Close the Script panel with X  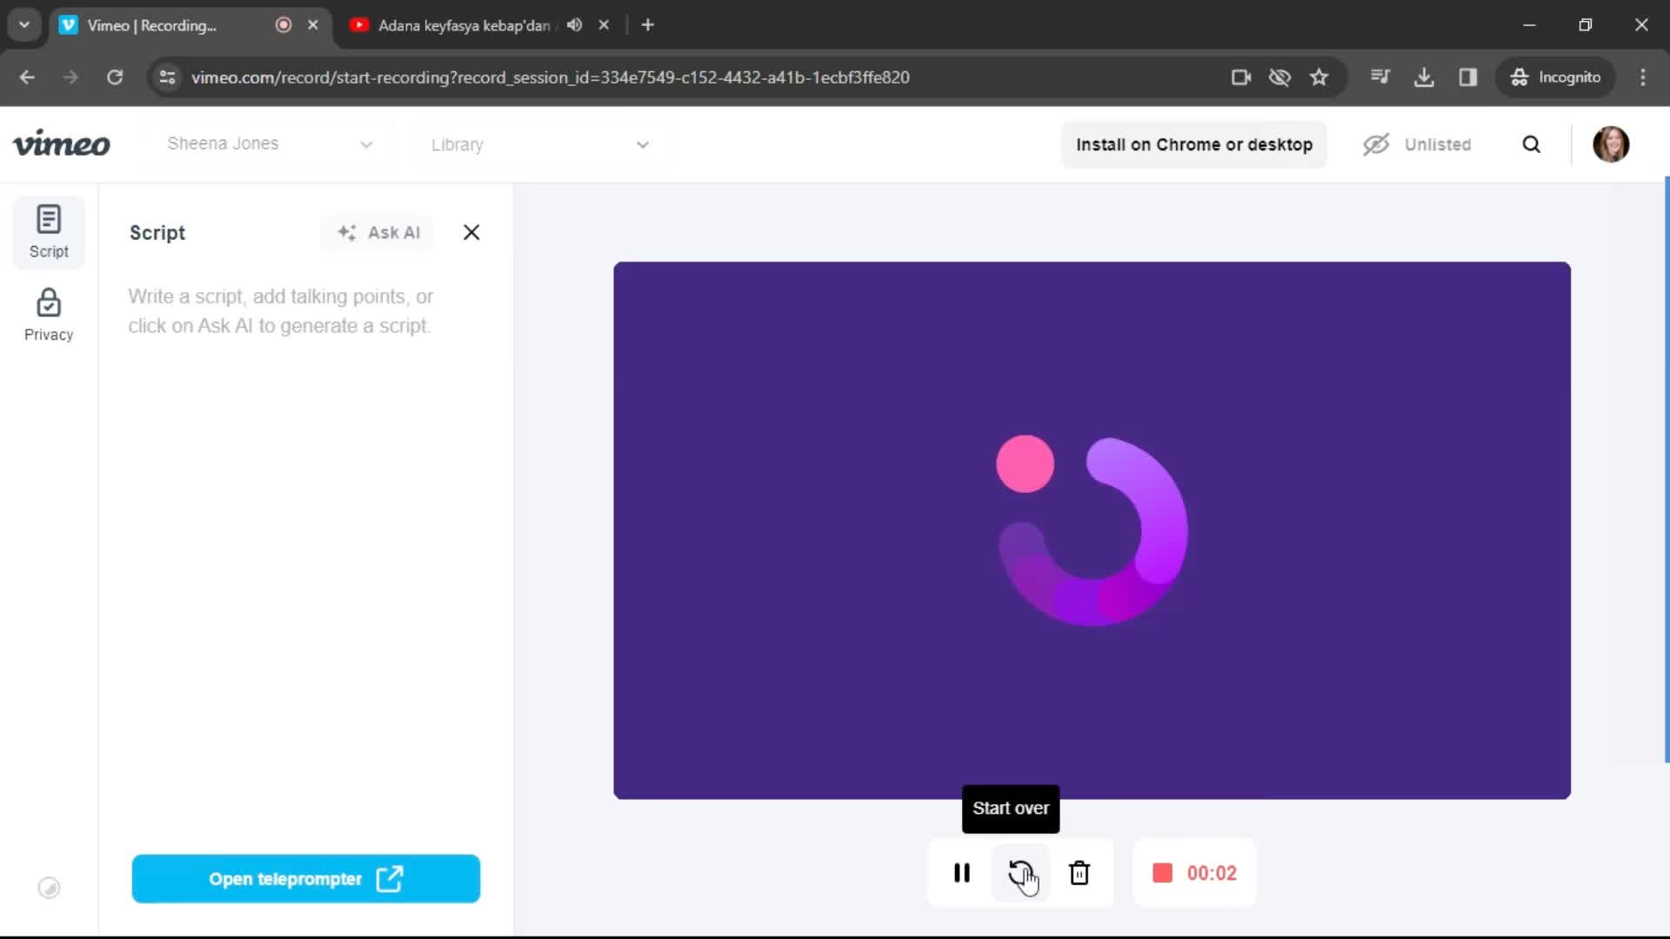[x=471, y=231]
